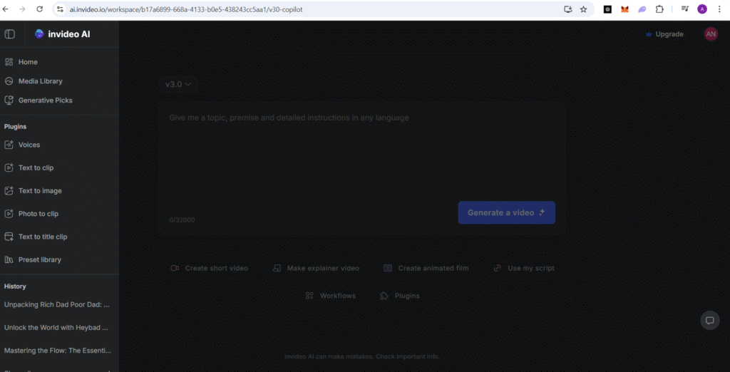
Task: Open the AN account avatar menu
Action: (x=711, y=34)
